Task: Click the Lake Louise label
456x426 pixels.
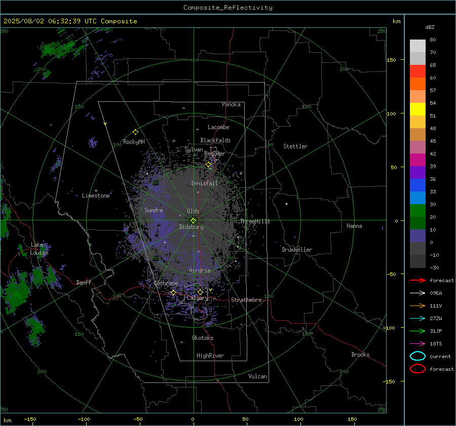Action: (39, 249)
